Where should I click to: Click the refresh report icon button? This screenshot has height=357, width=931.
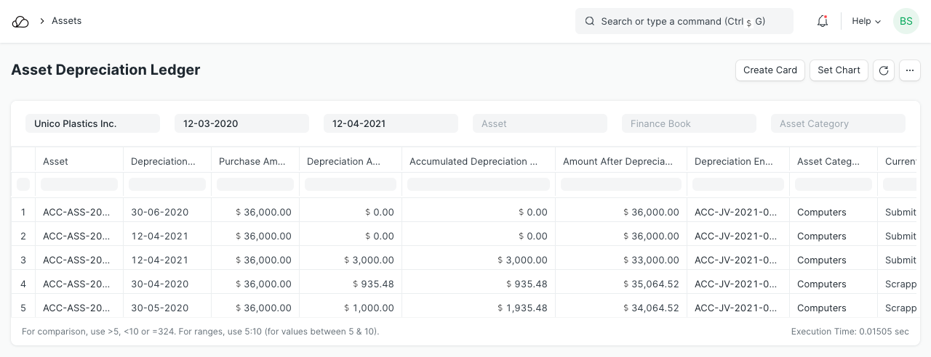884,70
